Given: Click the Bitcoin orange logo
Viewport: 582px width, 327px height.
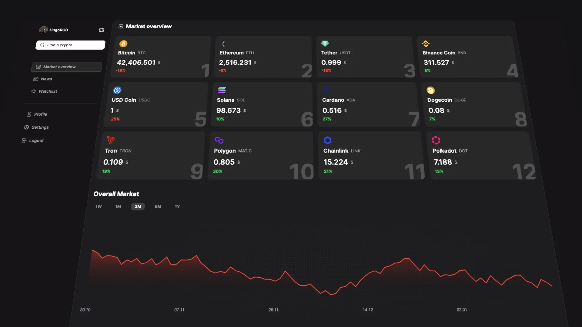Looking at the screenshot, I should click(x=123, y=44).
